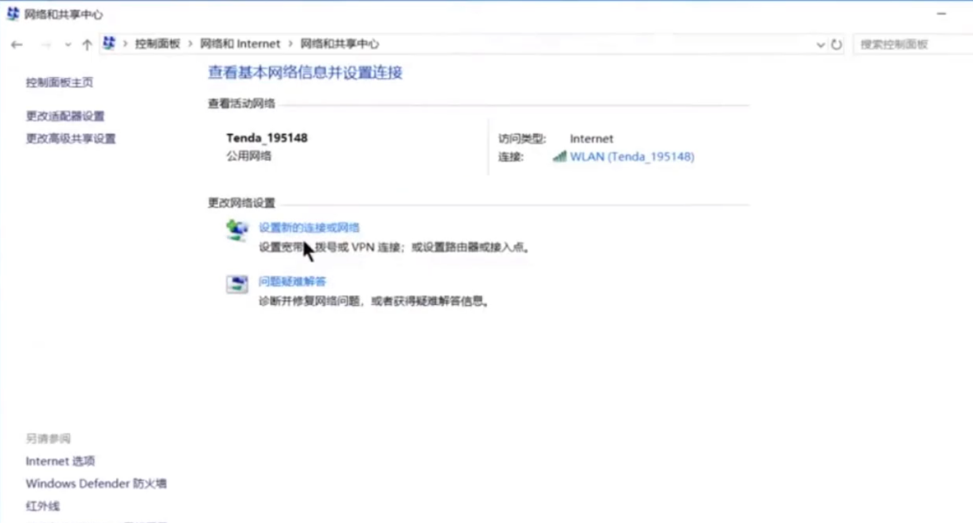
Task: Select 网络和共享中心 in the breadcrumb
Action: [x=340, y=43]
